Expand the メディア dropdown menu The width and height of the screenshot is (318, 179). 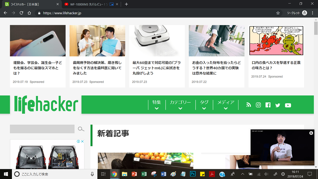pos(226,105)
